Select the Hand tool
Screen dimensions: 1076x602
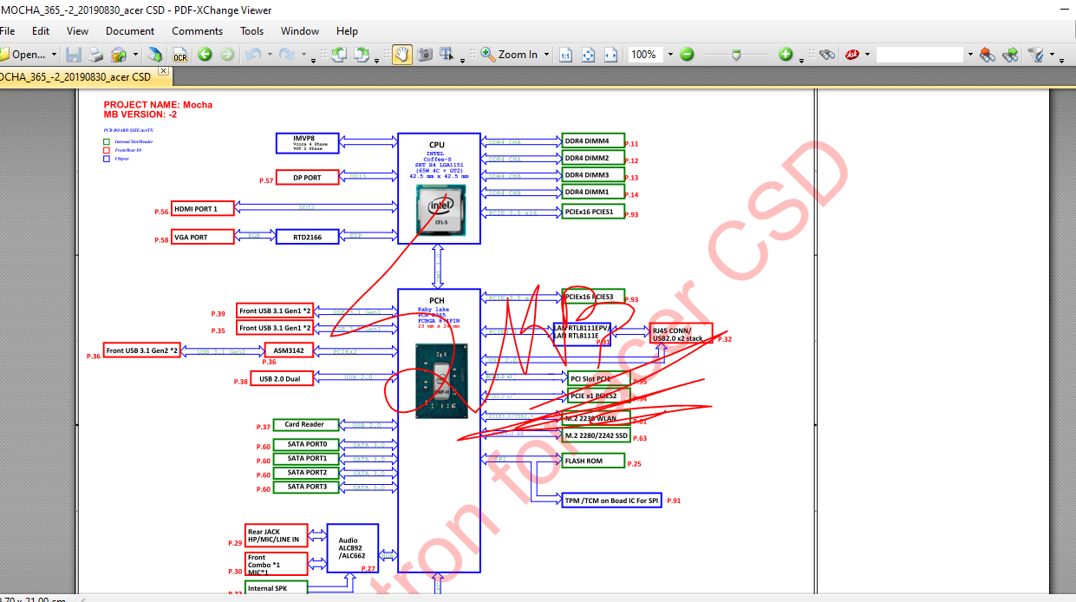pyautogui.click(x=402, y=54)
